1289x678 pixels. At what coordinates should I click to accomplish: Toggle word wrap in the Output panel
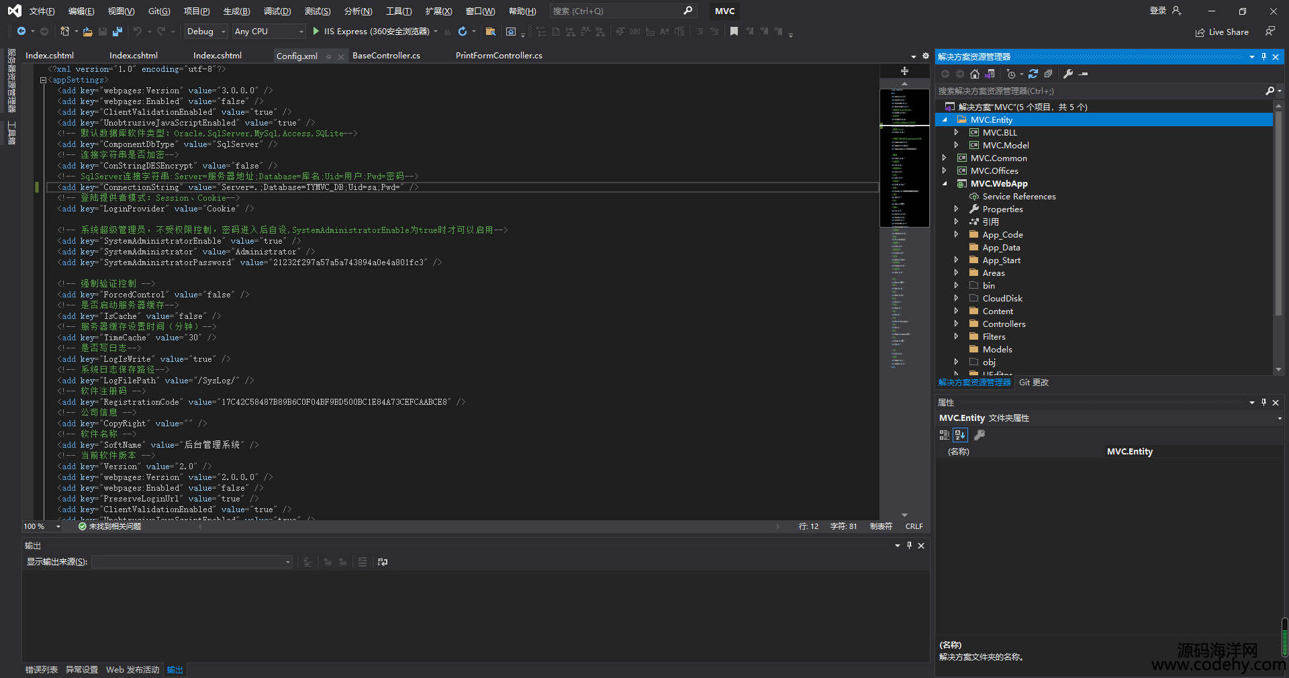[383, 562]
